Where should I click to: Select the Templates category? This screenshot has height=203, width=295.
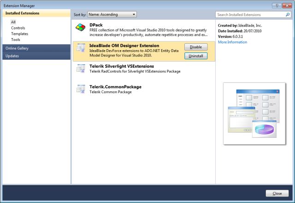tap(20, 34)
